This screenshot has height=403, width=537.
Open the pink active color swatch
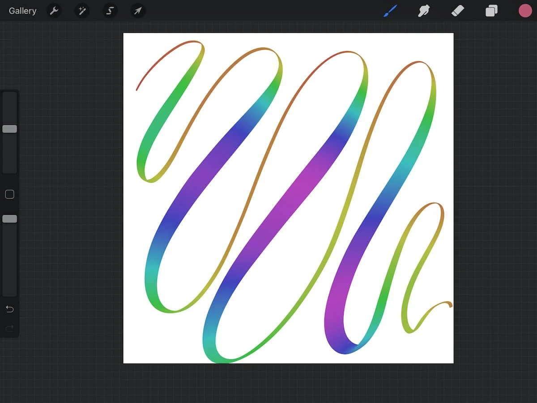(525, 11)
